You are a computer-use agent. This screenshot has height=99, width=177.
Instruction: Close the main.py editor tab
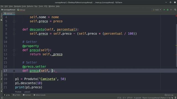14,13
